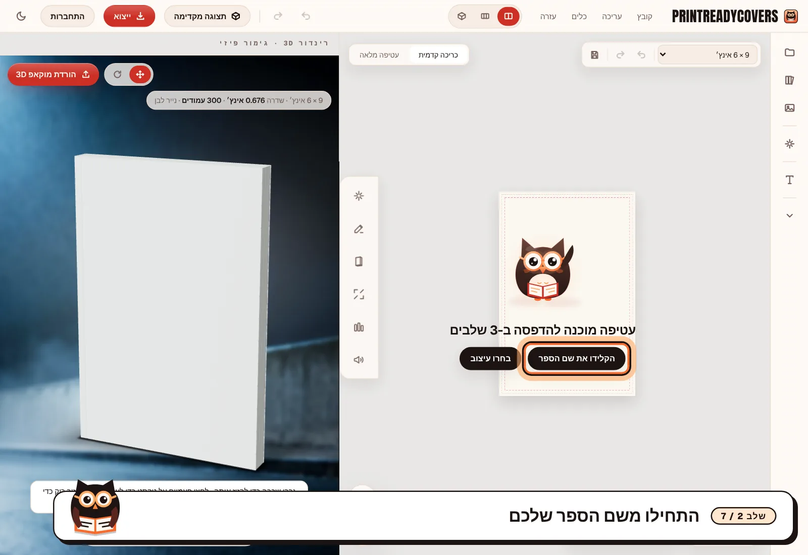Screen dimensions: 808x555
Task: Click הורדת מוקאפ 3D download button
Action: [x=53, y=74]
